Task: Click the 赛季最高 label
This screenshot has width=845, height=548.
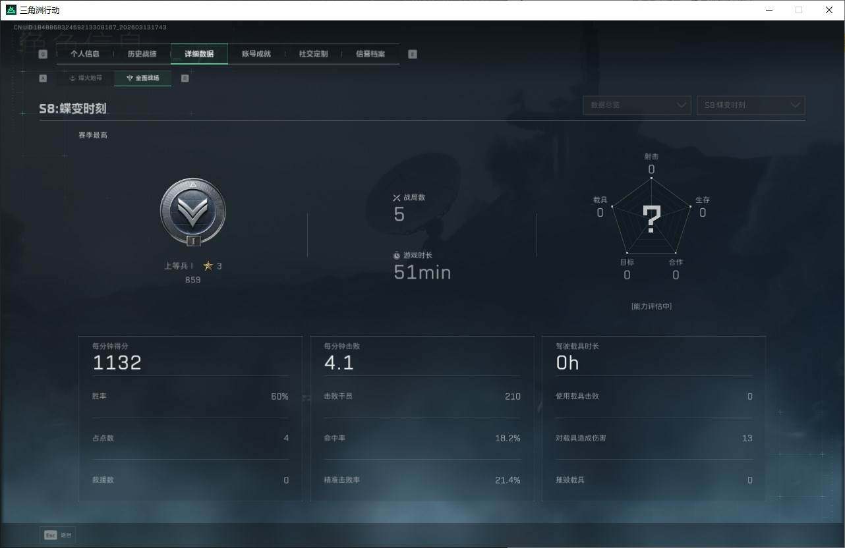Action: point(93,135)
